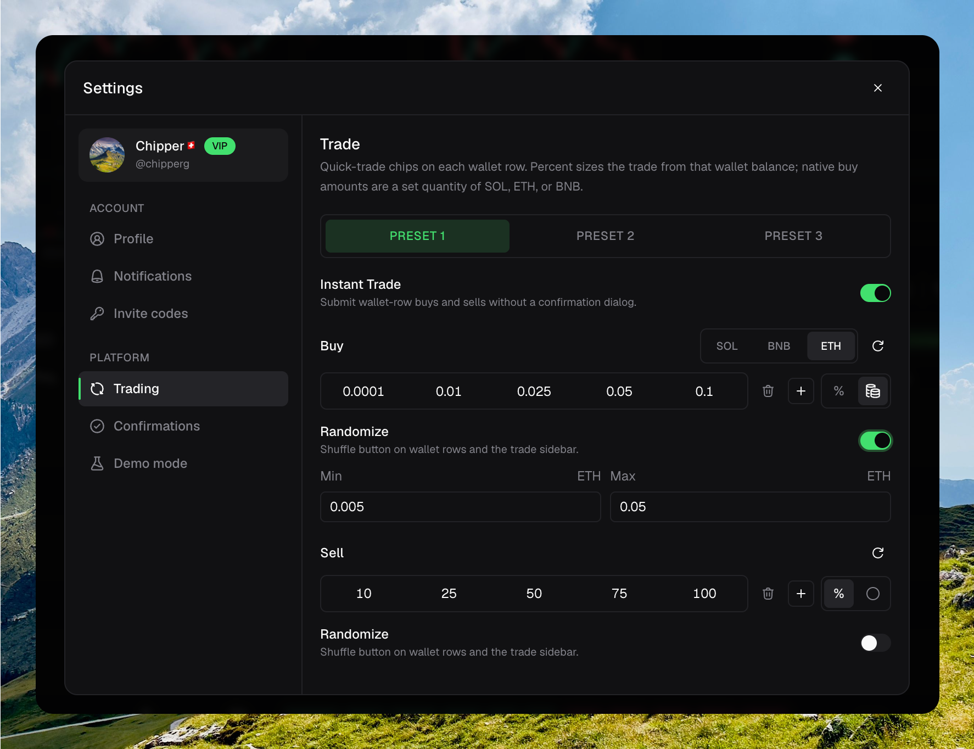Close the Settings dialog
Screen dimensions: 974x749
(x=877, y=88)
